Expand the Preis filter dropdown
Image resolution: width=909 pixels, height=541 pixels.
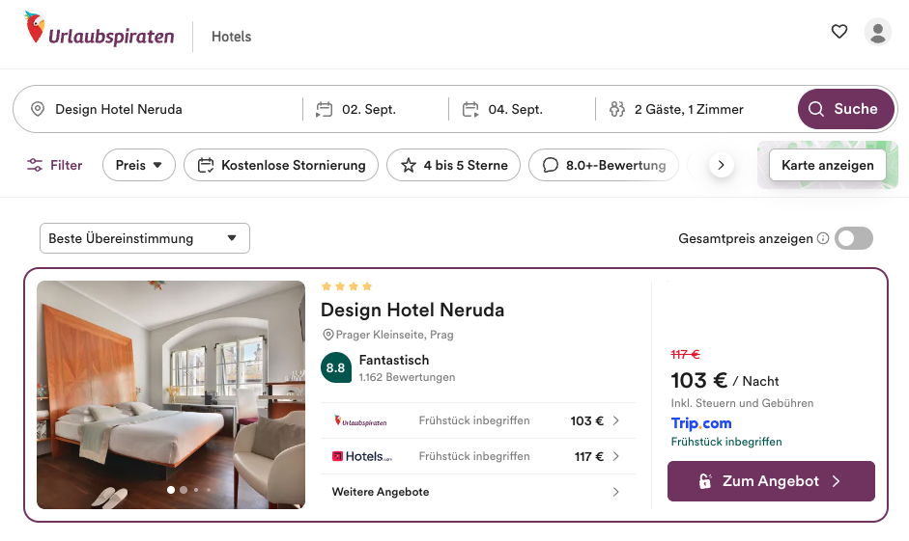coord(139,165)
